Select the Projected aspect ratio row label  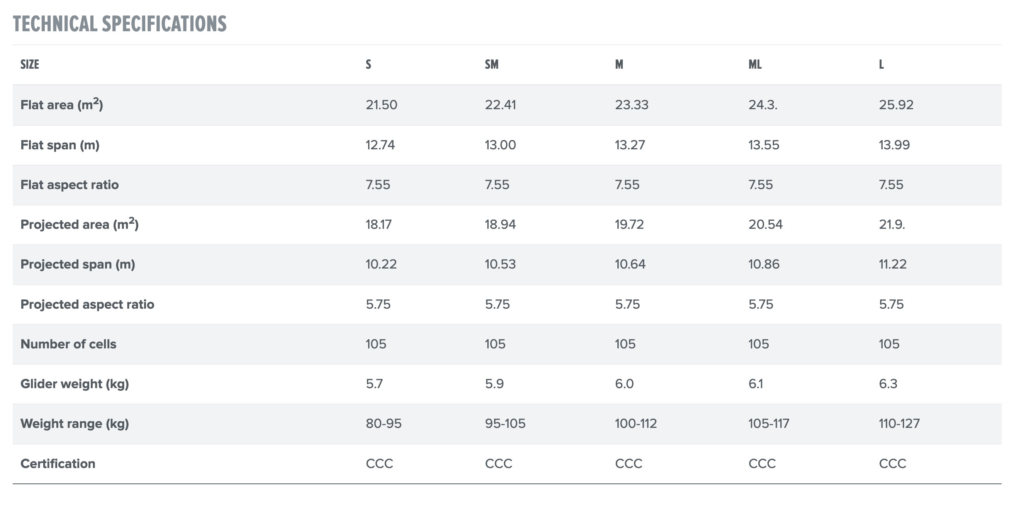coord(87,304)
